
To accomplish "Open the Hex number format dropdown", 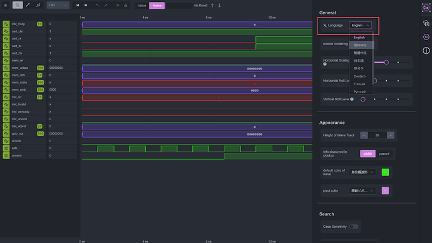I will (x=58, y=5).
